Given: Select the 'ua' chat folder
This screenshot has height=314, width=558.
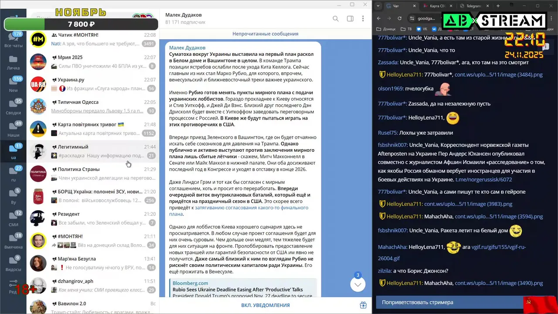Looking at the screenshot, I should pyautogui.click(x=13, y=152).
